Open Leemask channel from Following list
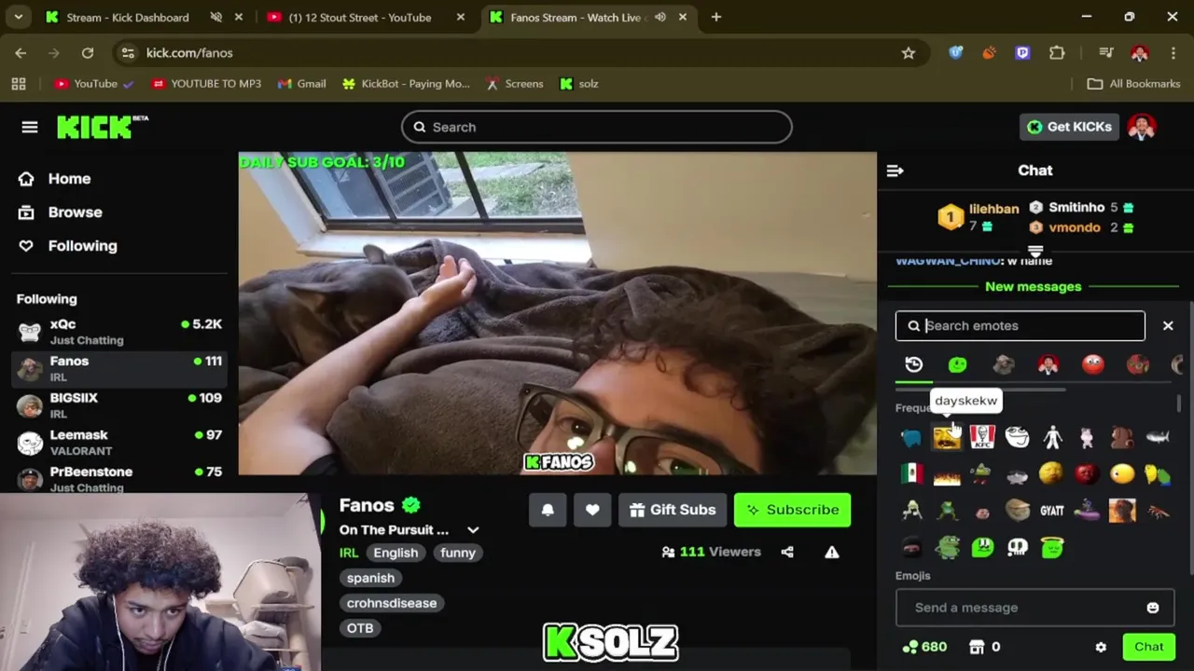This screenshot has height=671, width=1194. tap(120, 442)
